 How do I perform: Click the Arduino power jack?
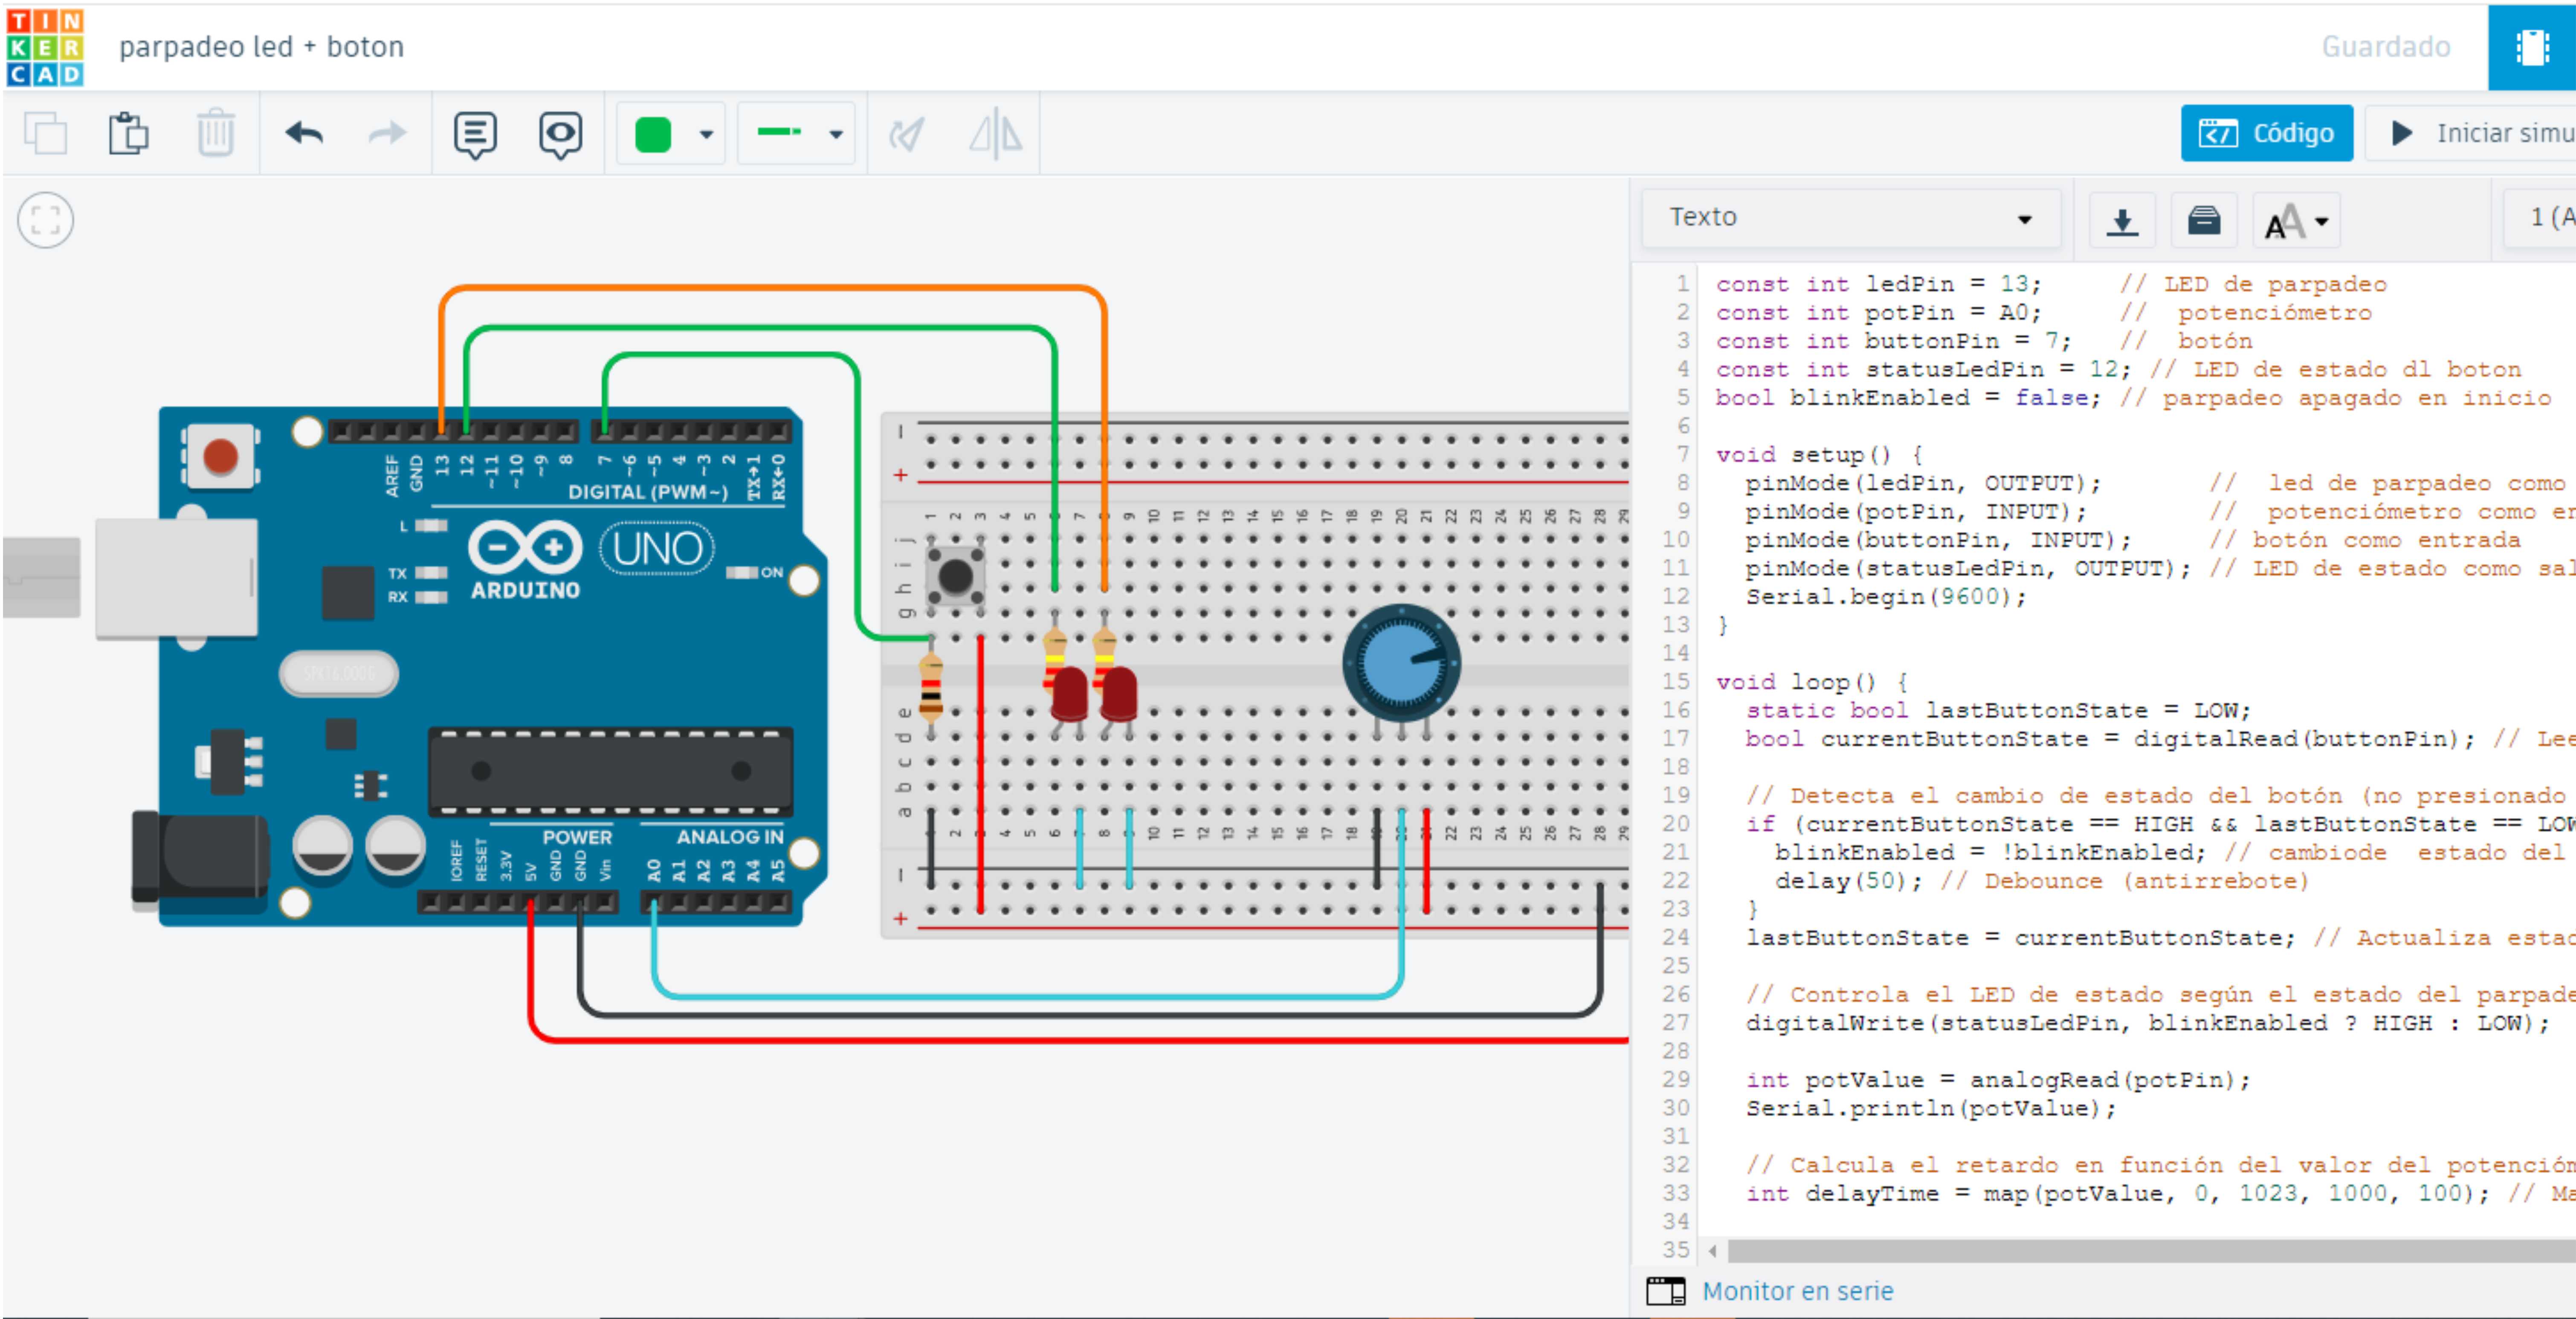coord(200,861)
